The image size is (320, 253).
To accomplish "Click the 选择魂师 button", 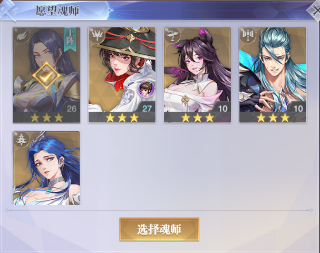I will click(x=159, y=229).
